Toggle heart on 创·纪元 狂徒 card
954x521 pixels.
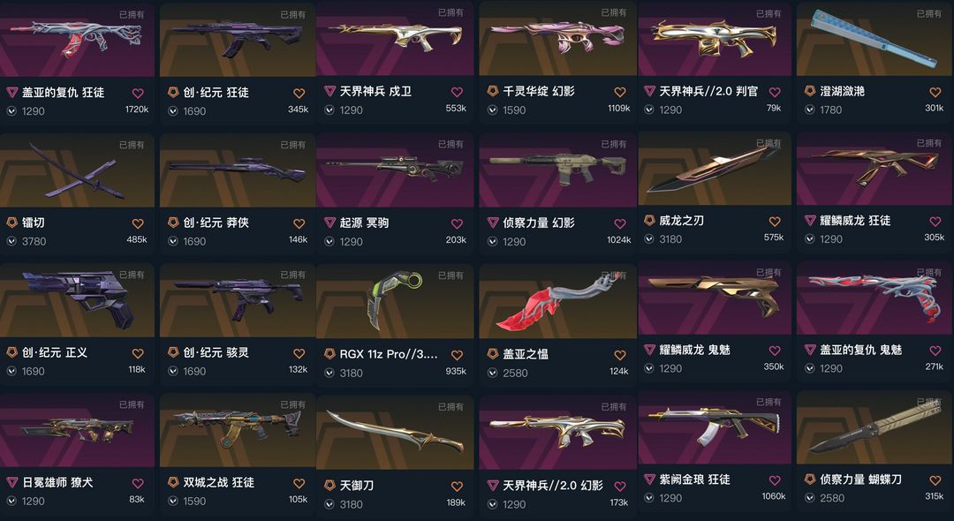pos(299,93)
